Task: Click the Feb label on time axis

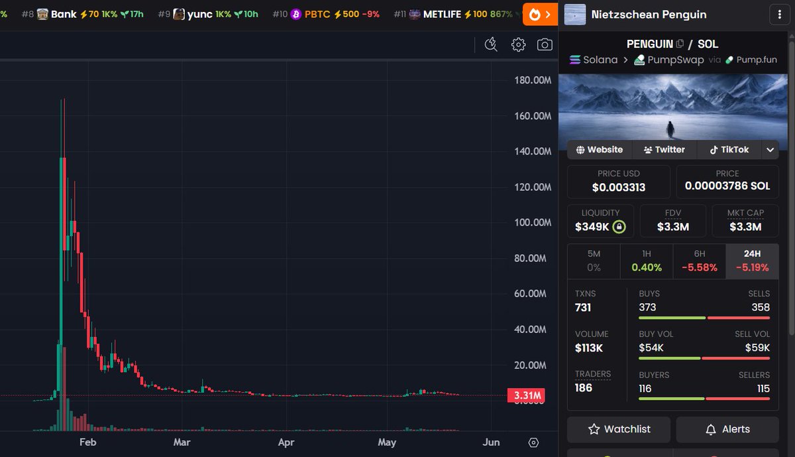Action: click(x=87, y=442)
